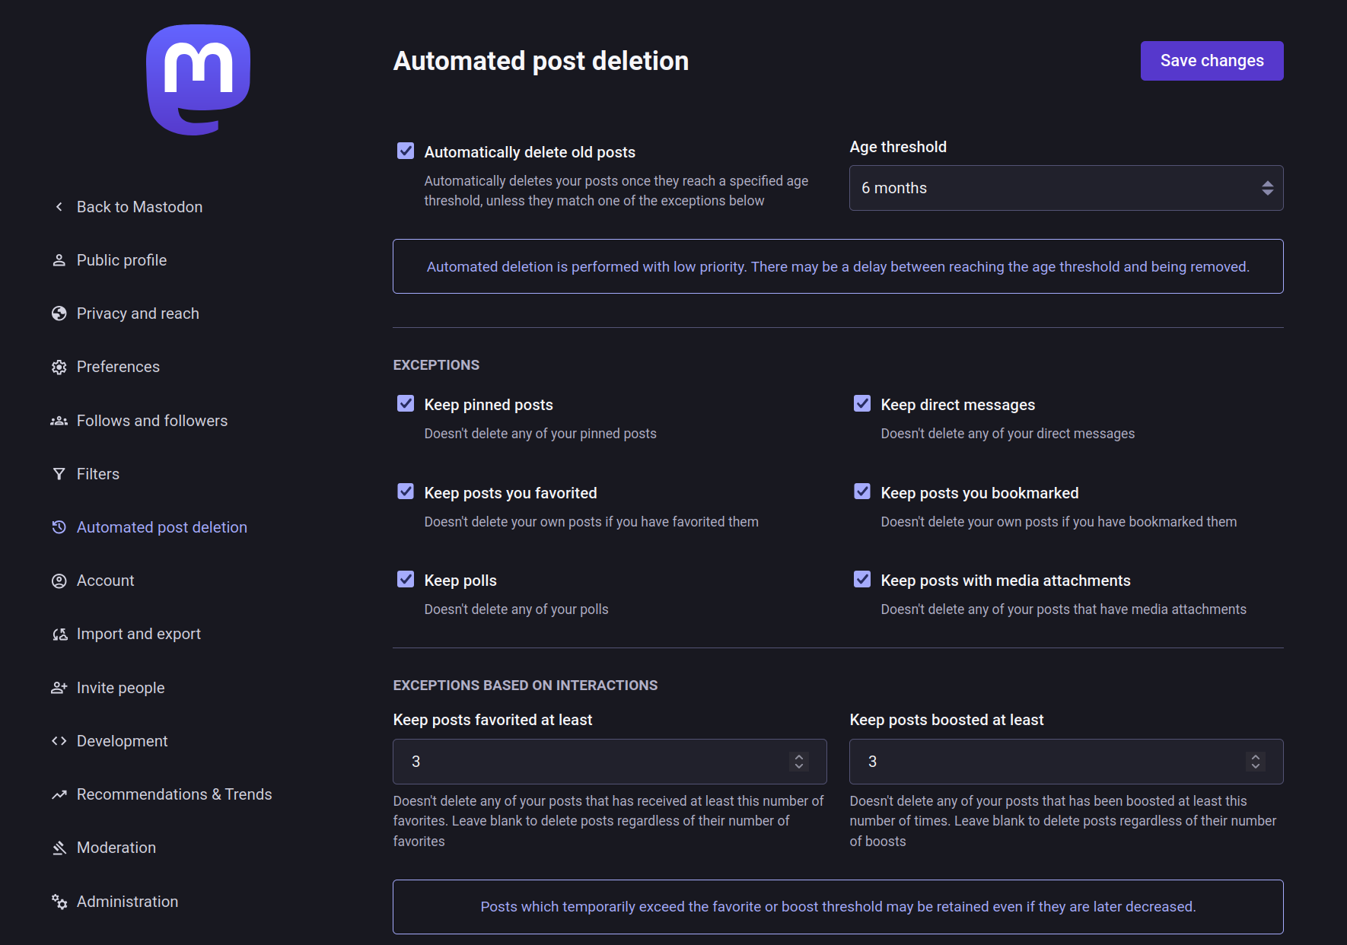The width and height of the screenshot is (1347, 945).
Task: Click the Development code brackets icon
Action: [x=59, y=741]
